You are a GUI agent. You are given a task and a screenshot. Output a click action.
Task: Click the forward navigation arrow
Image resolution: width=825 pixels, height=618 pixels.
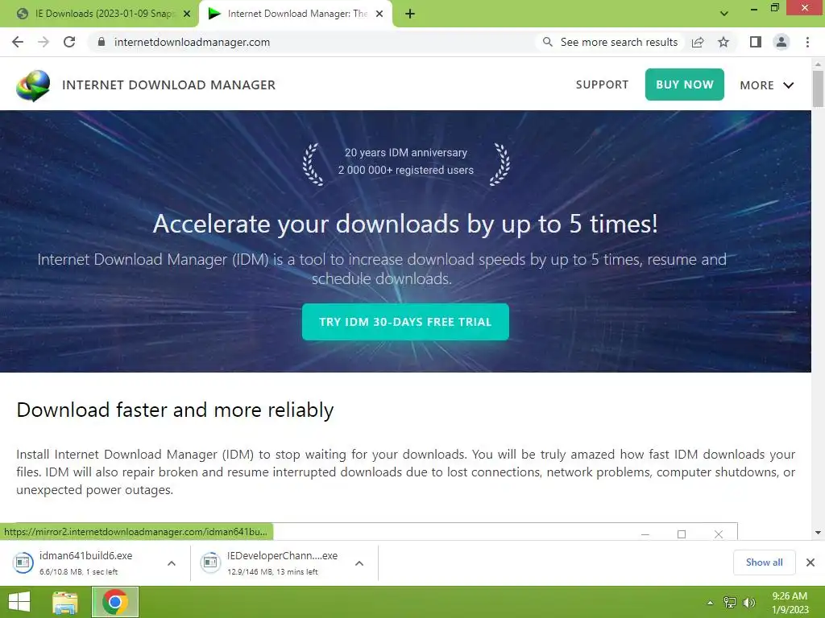(44, 42)
